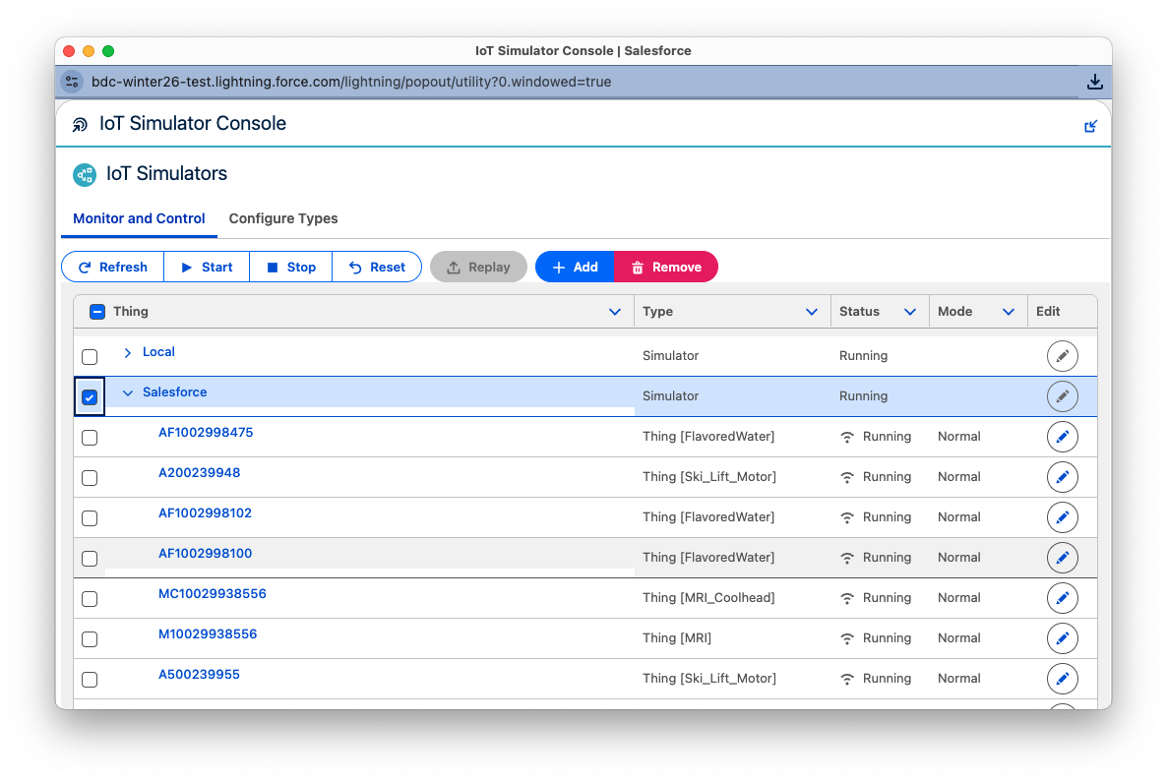The image size is (1167, 782).
Task: Check the AF1002998475 row checkbox
Action: pyautogui.click(x=90, y=438)
